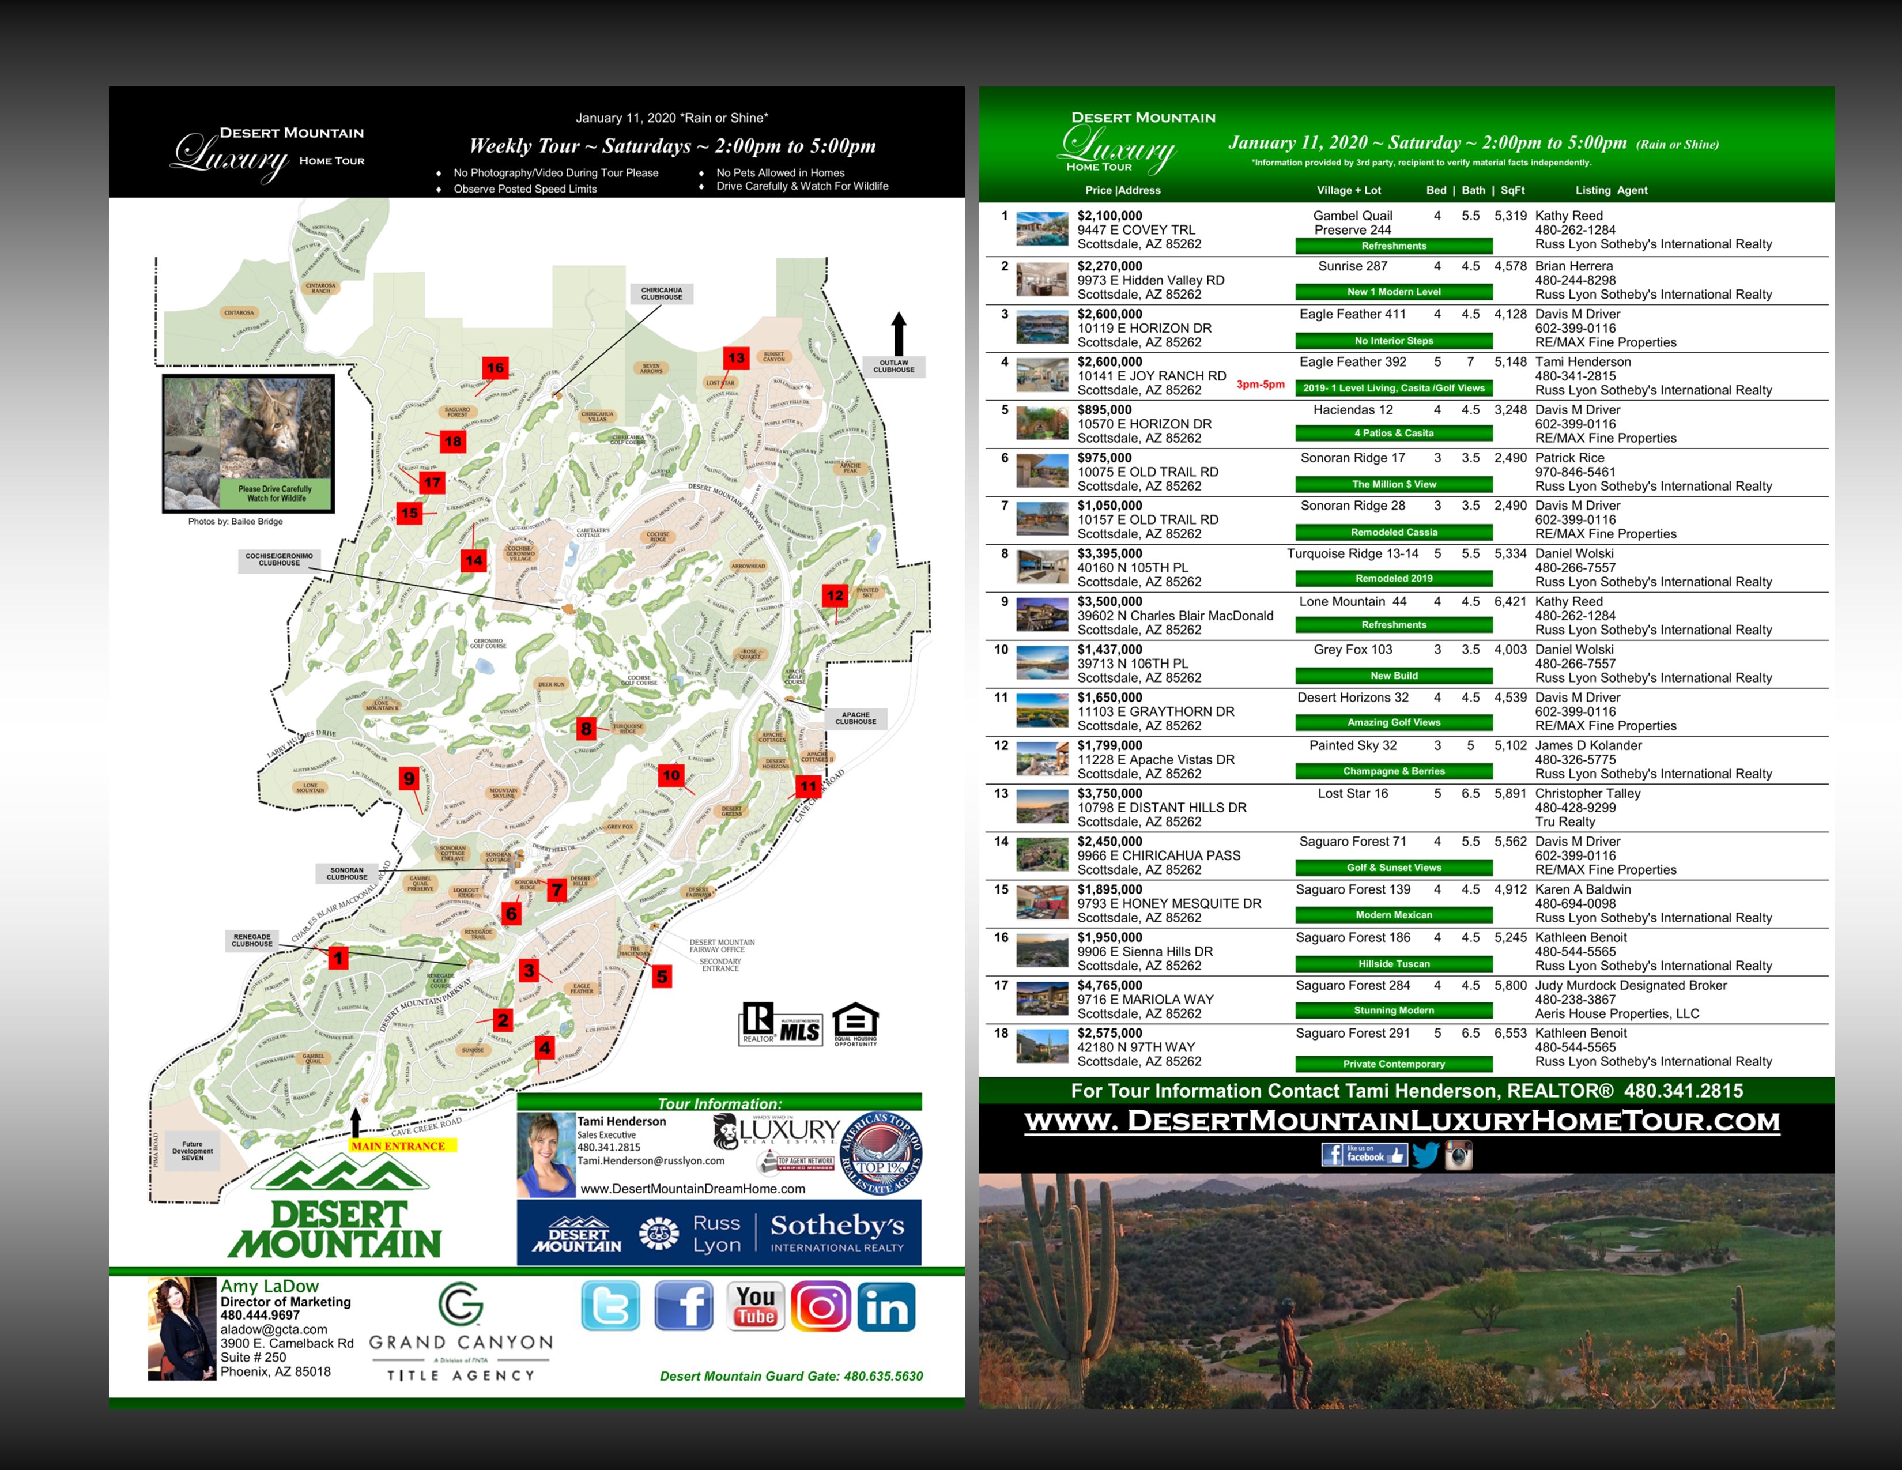The image size is (1902, 1470).
Task: Click the REALTOR MLS logo
Action: click(x=781, y=1024)
